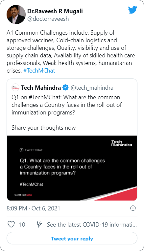Open the 8:09 PM Oct 6, 2021 timestamp

33,208
